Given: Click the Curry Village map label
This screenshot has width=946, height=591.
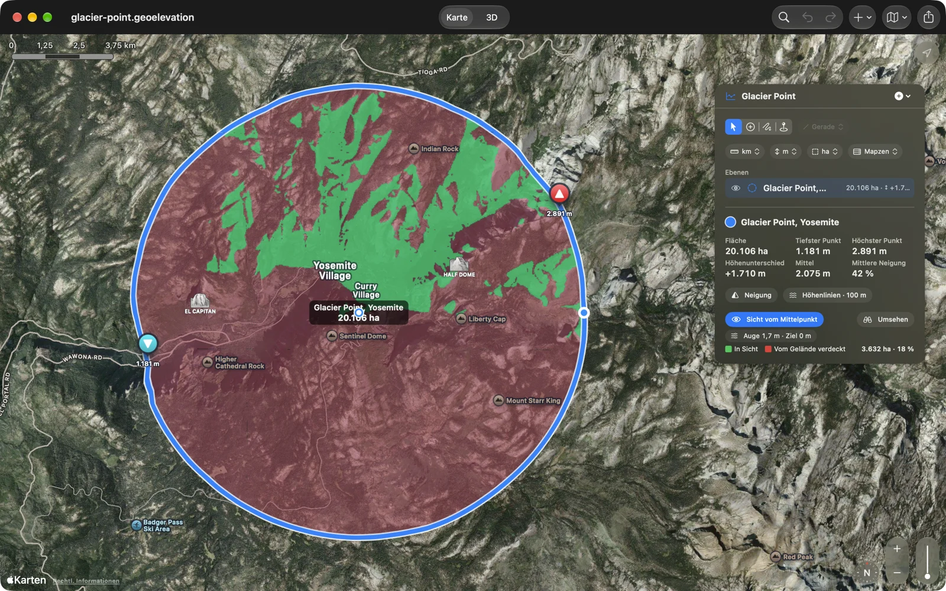Looking at the screenshot, I should tap(367, 290).
